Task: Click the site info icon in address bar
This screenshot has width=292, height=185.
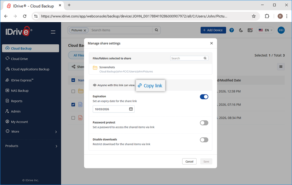Action: [36, 16]
